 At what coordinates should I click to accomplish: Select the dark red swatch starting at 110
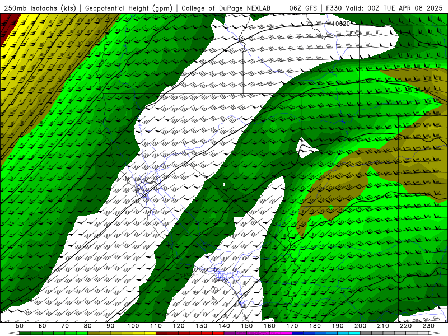tap(161, 333)
